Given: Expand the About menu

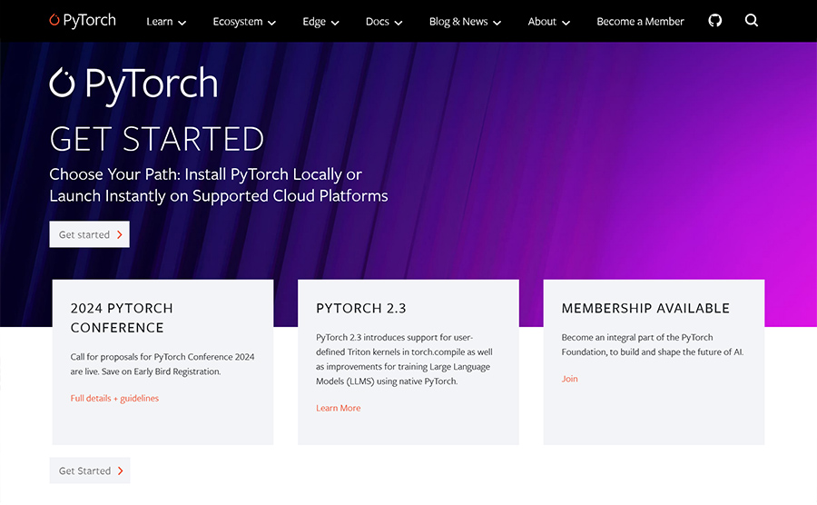Looking at the screenshot, I should pyautogui.click(x=549, y=22).
